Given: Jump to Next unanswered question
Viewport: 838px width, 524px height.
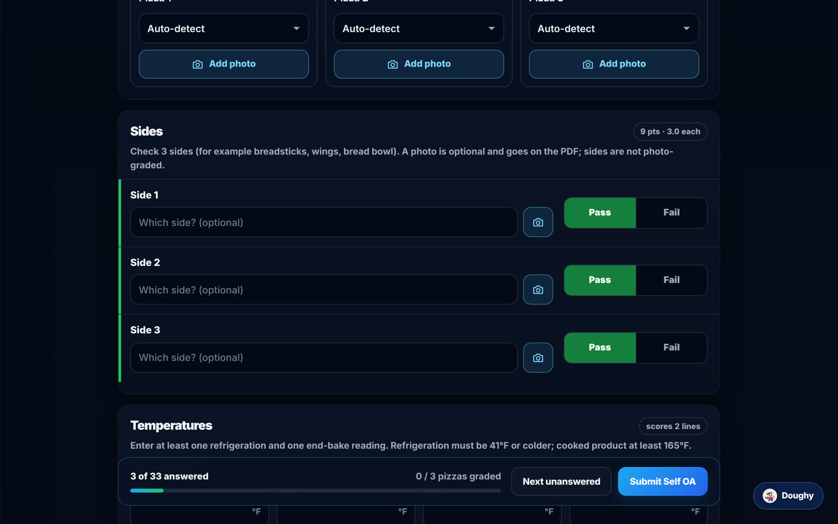Looking at the screenshot, I should tap(561, 482).
